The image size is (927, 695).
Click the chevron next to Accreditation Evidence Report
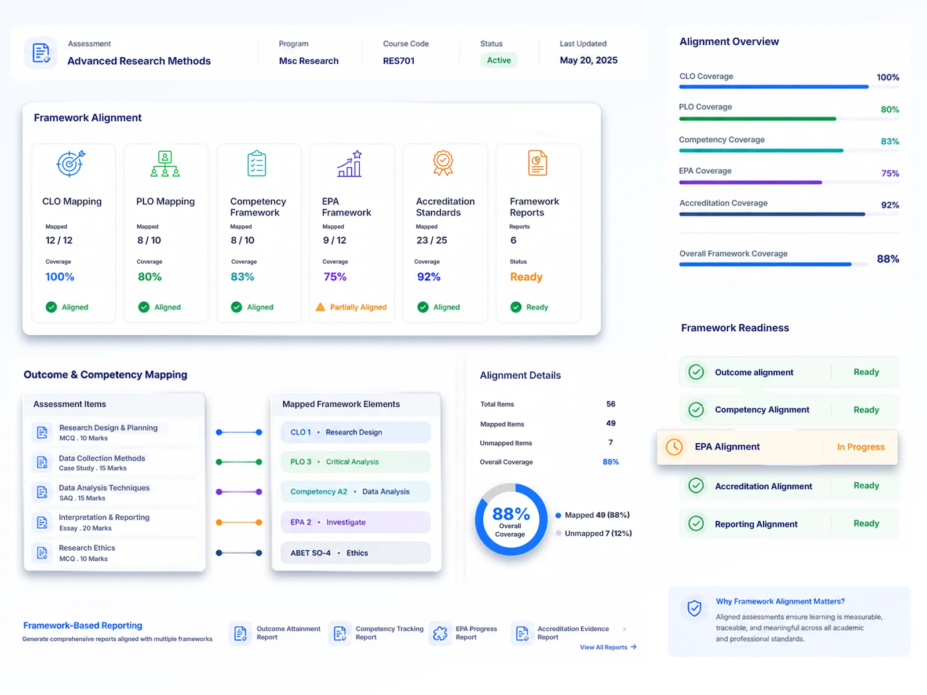[625, 629]
